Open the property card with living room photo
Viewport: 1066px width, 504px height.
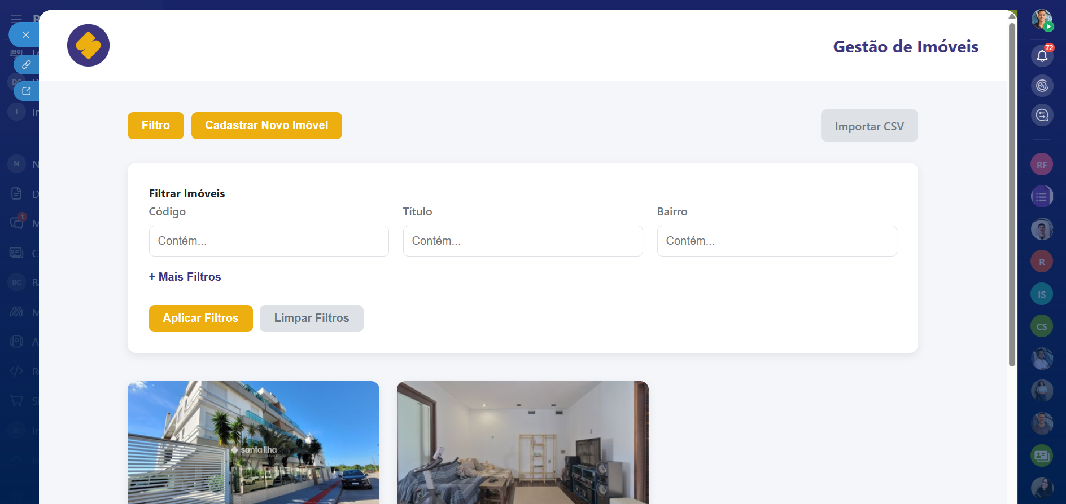tap(523, 443)
